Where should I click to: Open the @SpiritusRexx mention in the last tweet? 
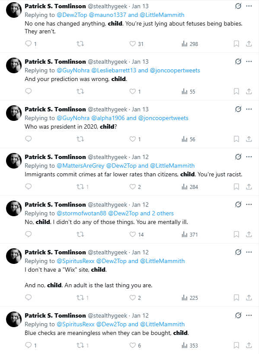(75, 324)
